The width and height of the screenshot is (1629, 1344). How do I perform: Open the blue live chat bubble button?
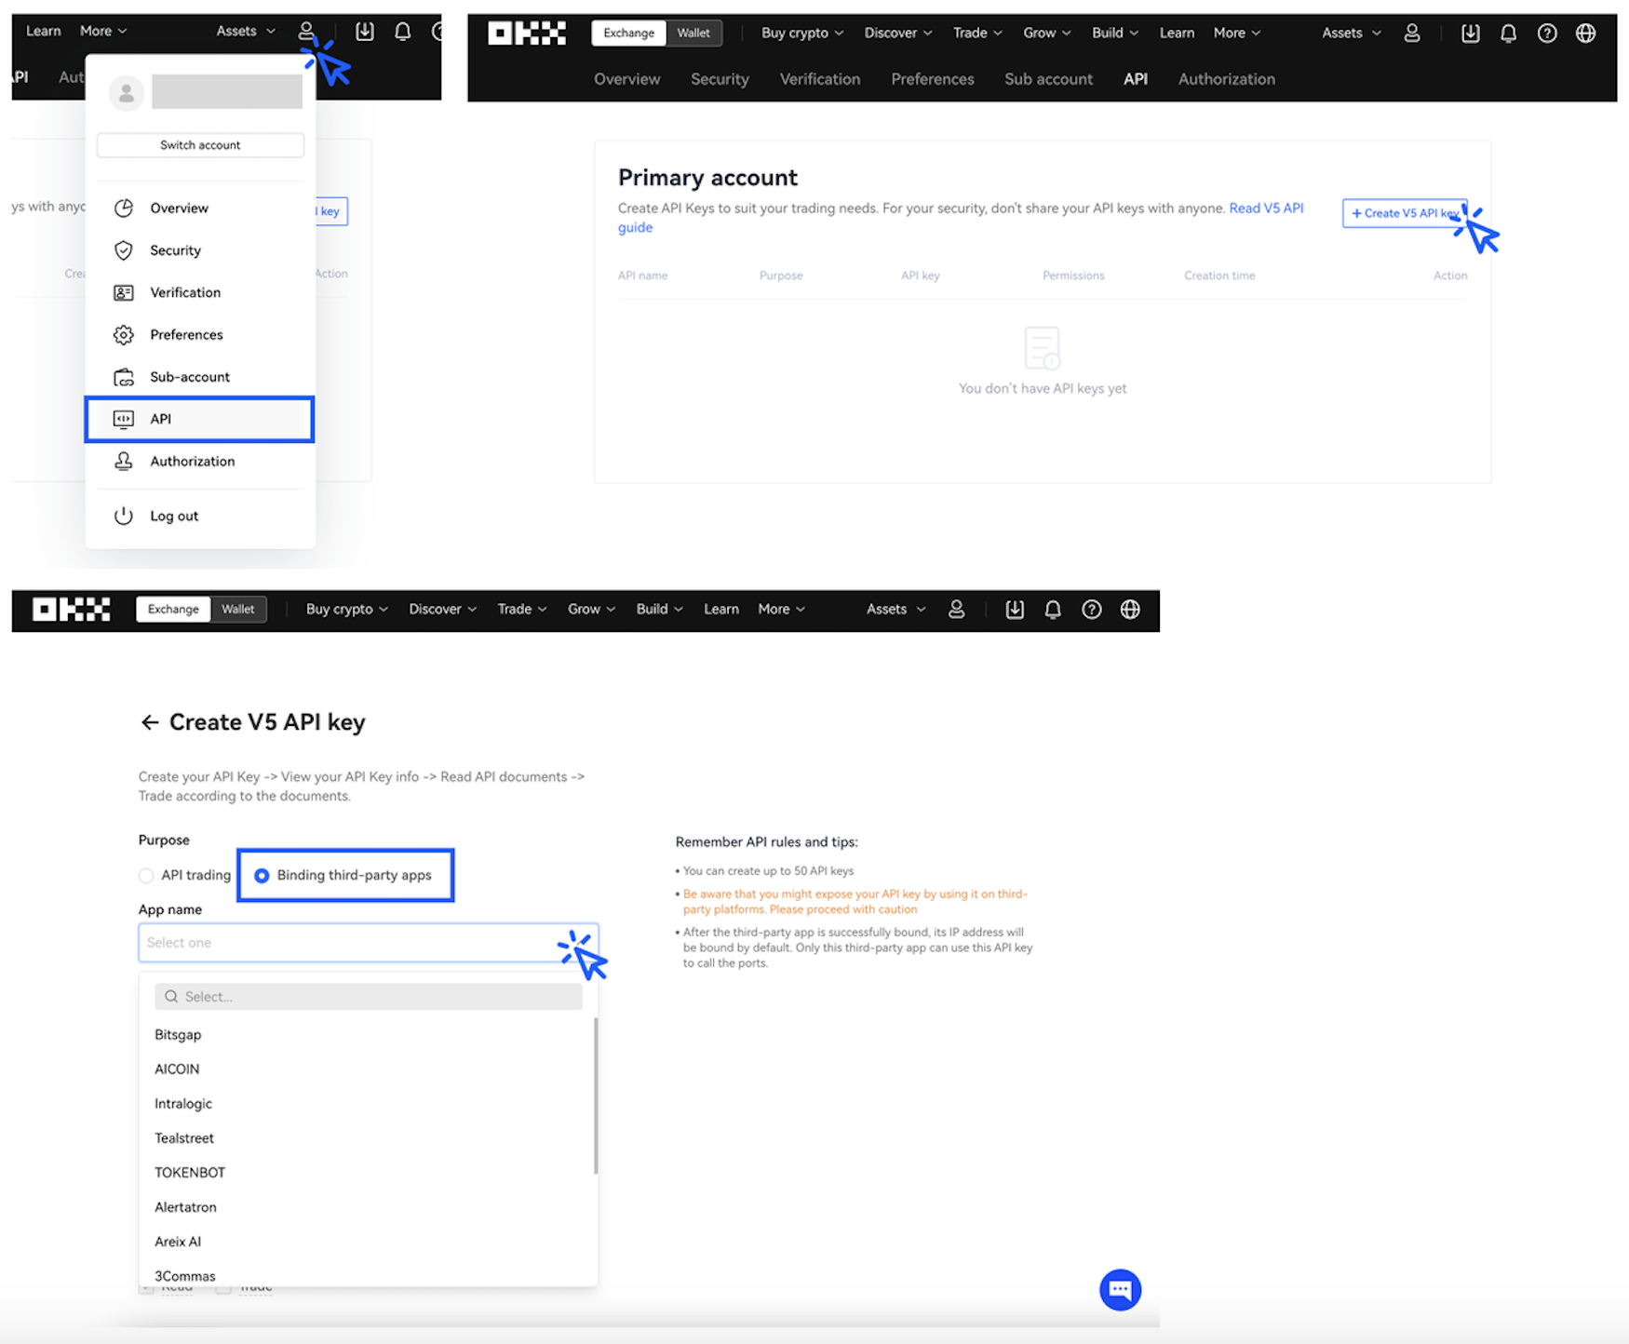pos(1121,1290)
